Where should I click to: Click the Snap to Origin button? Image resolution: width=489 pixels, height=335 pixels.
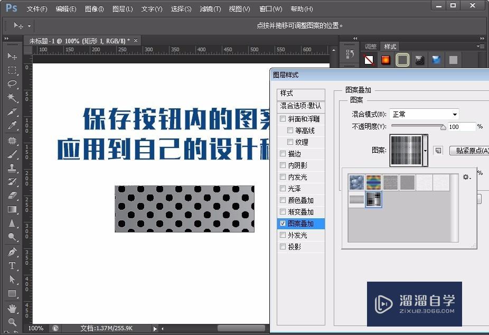[x=469, y=151]
